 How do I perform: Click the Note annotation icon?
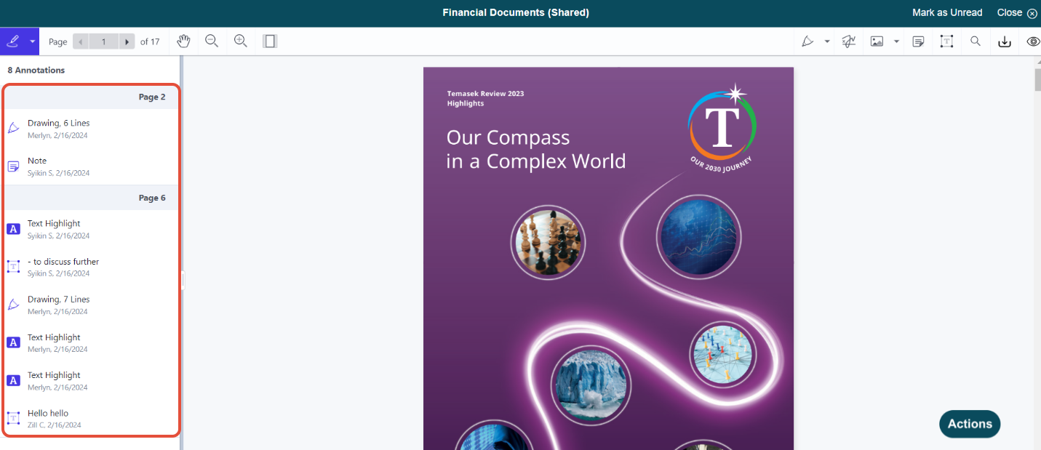click(x=13, y=166)
